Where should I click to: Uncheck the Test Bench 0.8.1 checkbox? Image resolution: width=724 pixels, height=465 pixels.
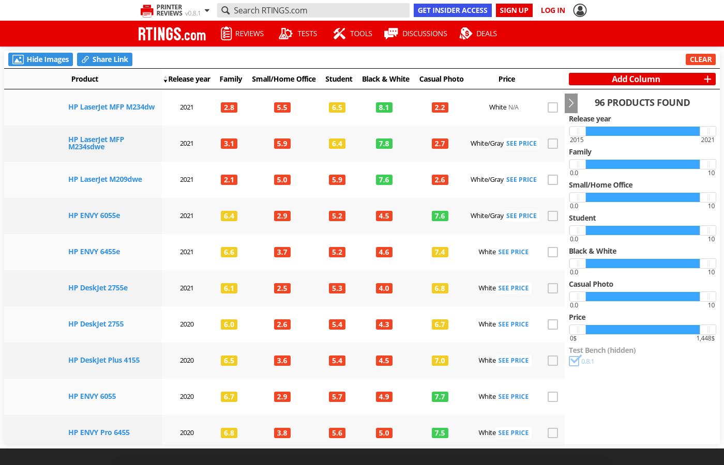(574, 361)
